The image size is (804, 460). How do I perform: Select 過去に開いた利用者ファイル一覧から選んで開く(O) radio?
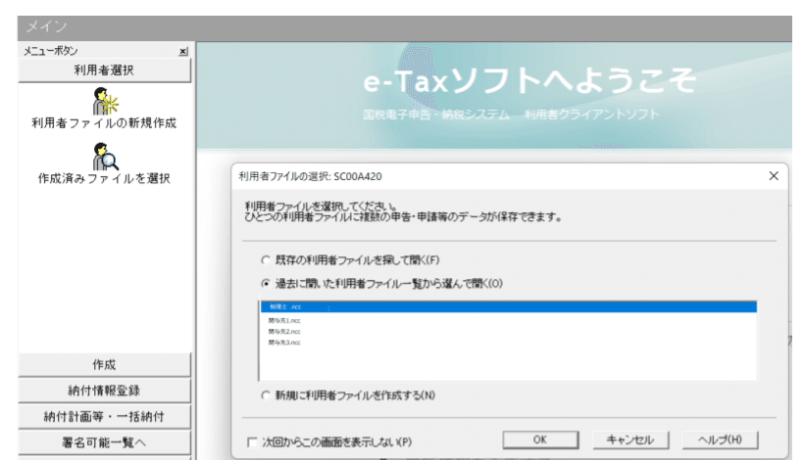(265, 284)
